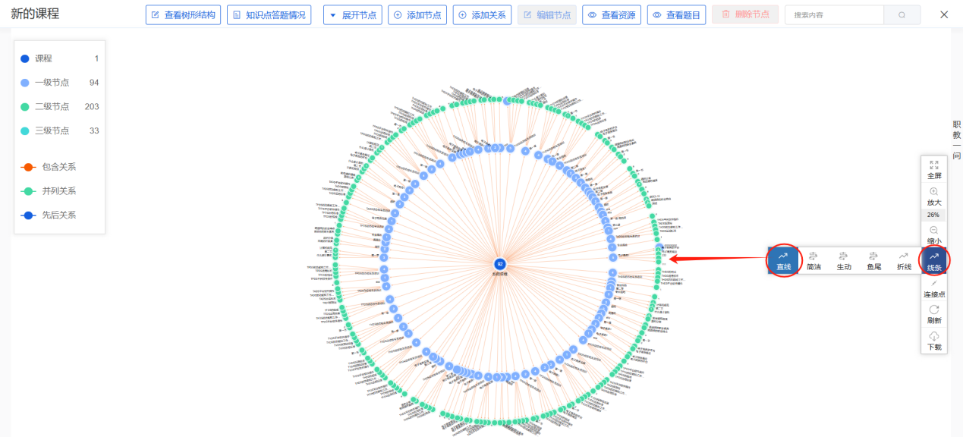This screenshot has width=963, height=437.
Task: Click the 添加节点 button
Action: click(x=417, y=15)
